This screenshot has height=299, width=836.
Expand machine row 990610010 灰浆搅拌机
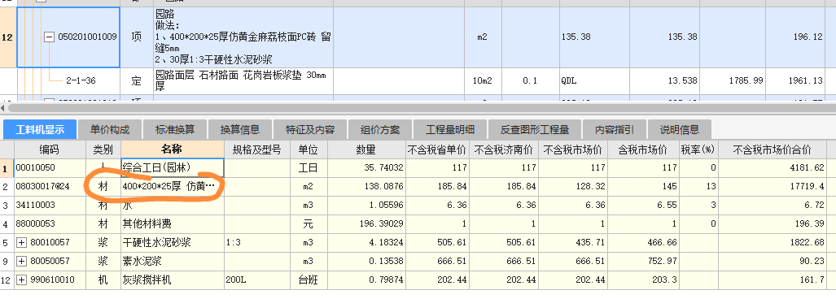(21, 279)
